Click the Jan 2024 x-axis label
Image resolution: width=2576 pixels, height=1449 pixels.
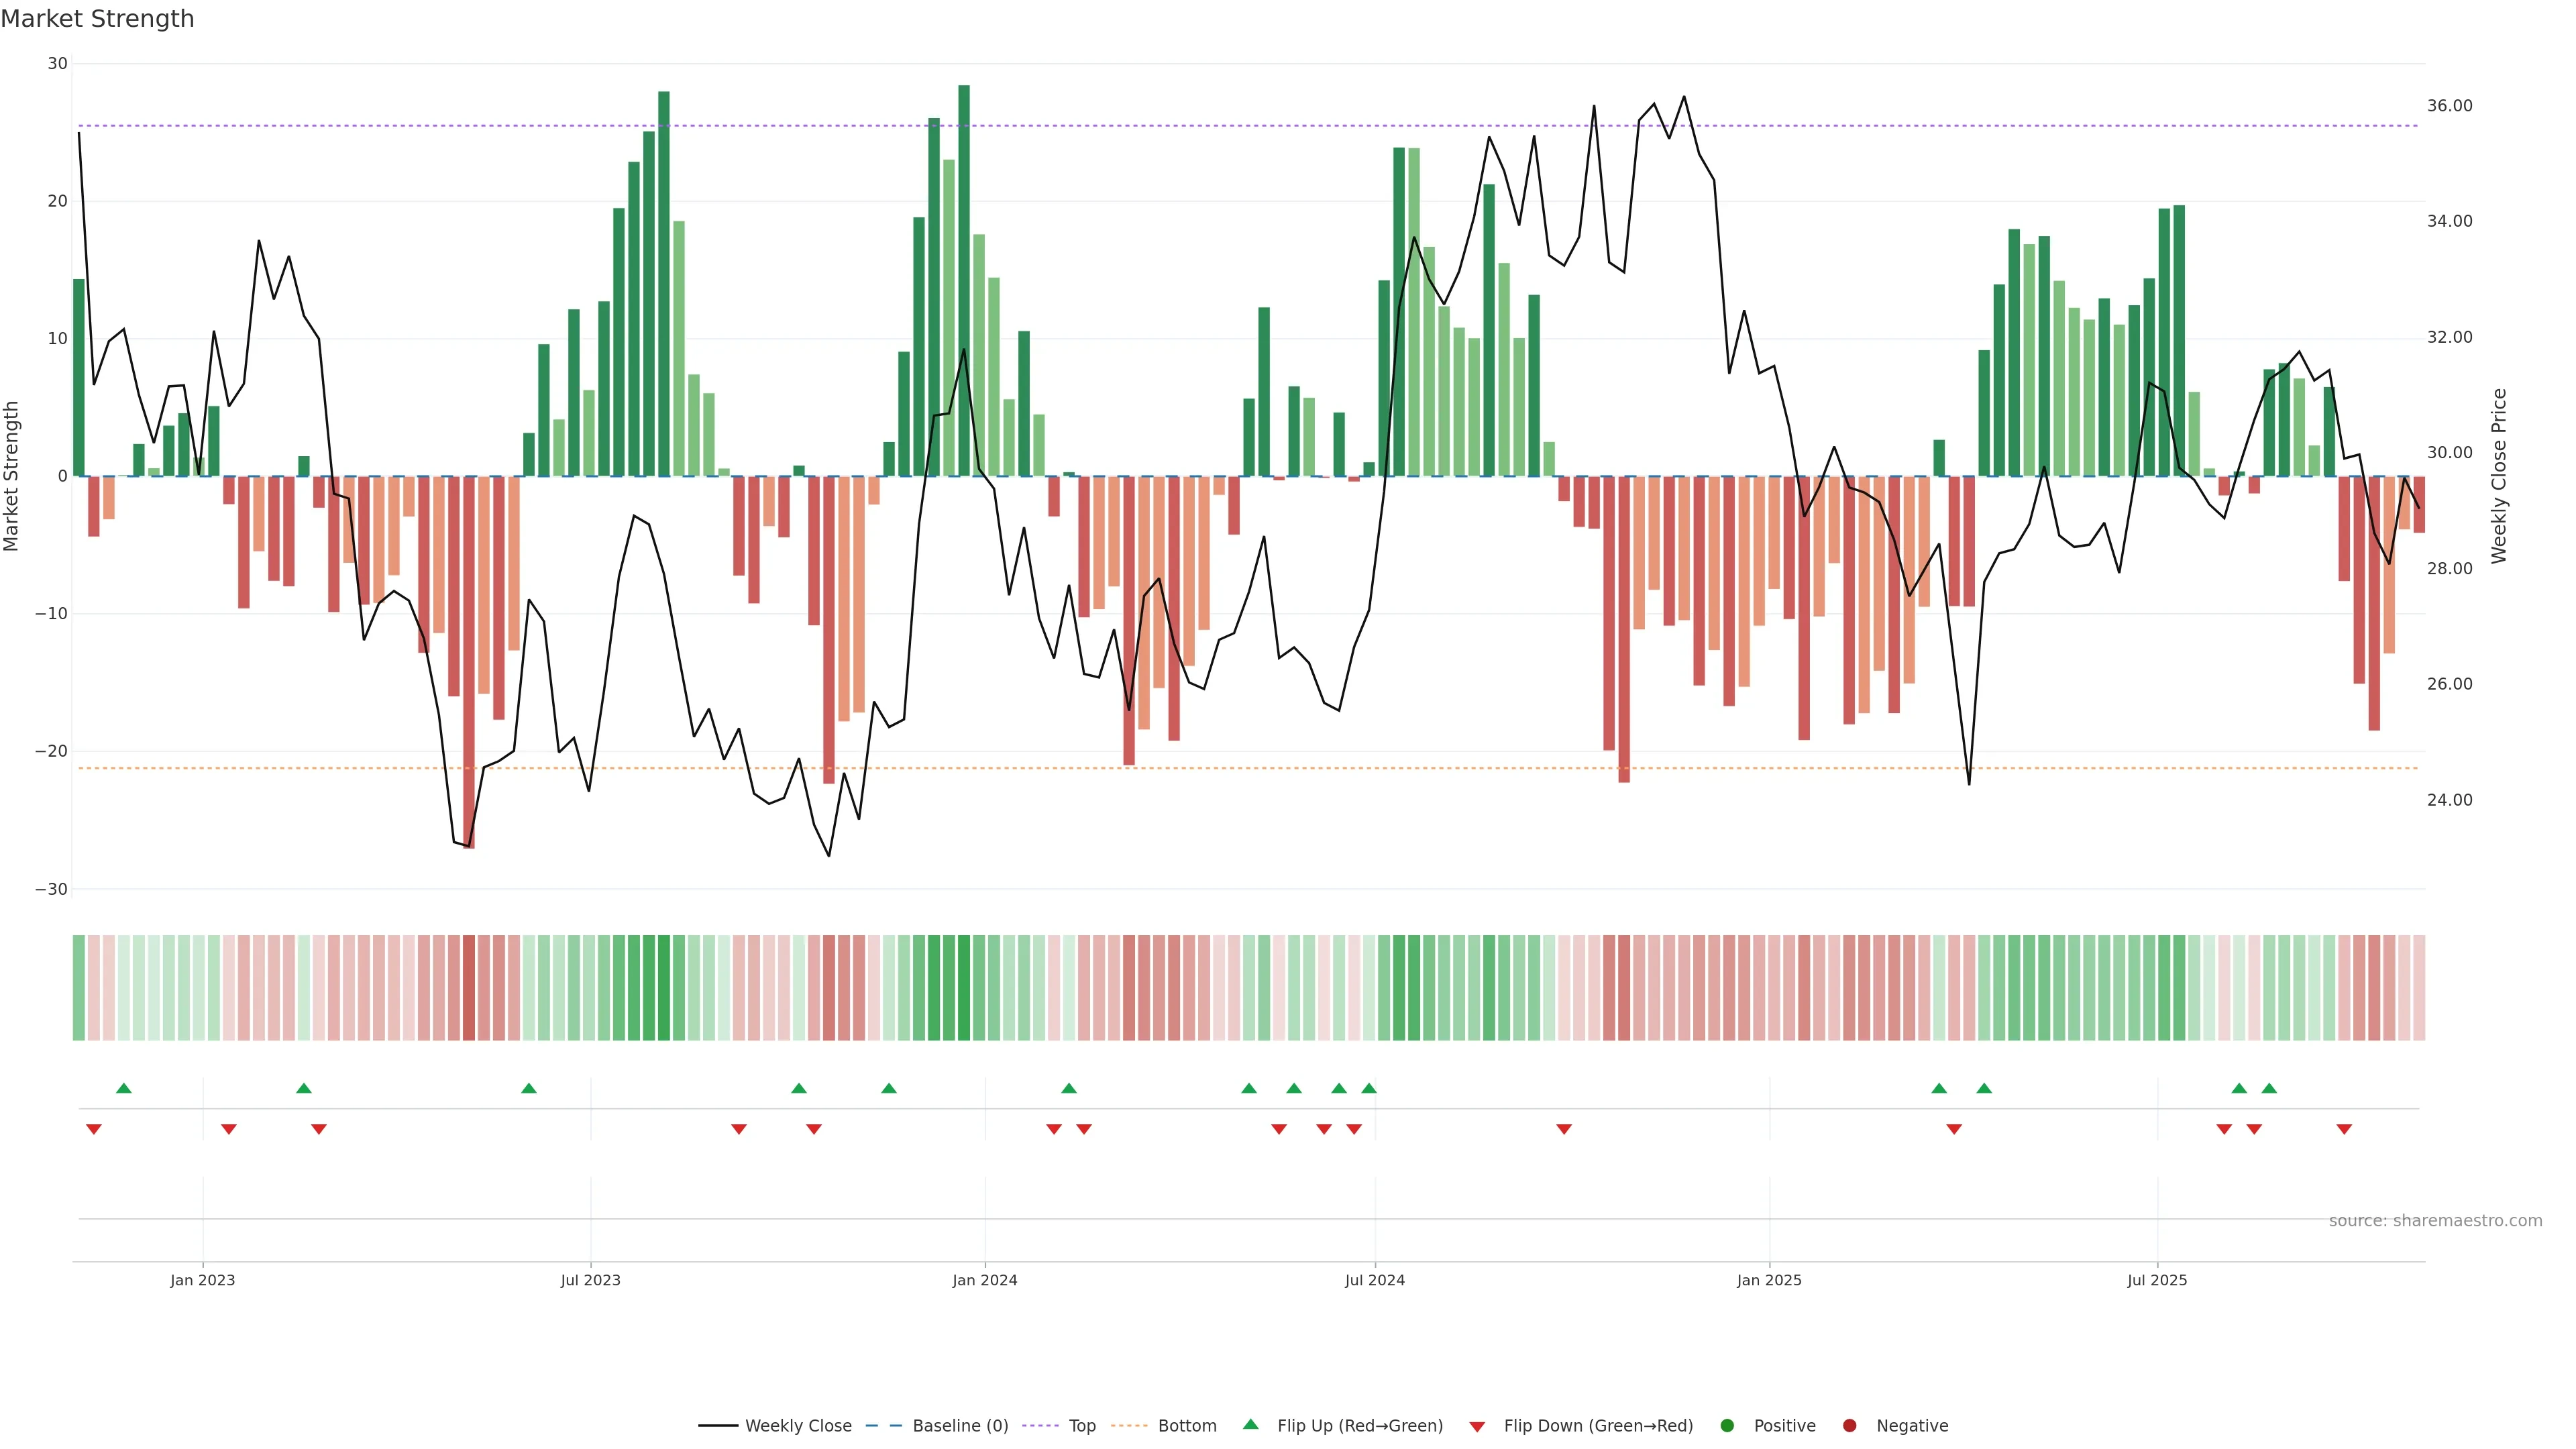pyautogui.click(x=985, y=1280)
